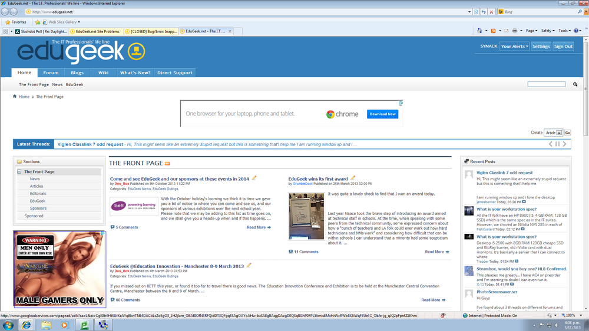Go to previous latest thread arrow
This screenshot has height=331, width=589.
coord(551,144)
